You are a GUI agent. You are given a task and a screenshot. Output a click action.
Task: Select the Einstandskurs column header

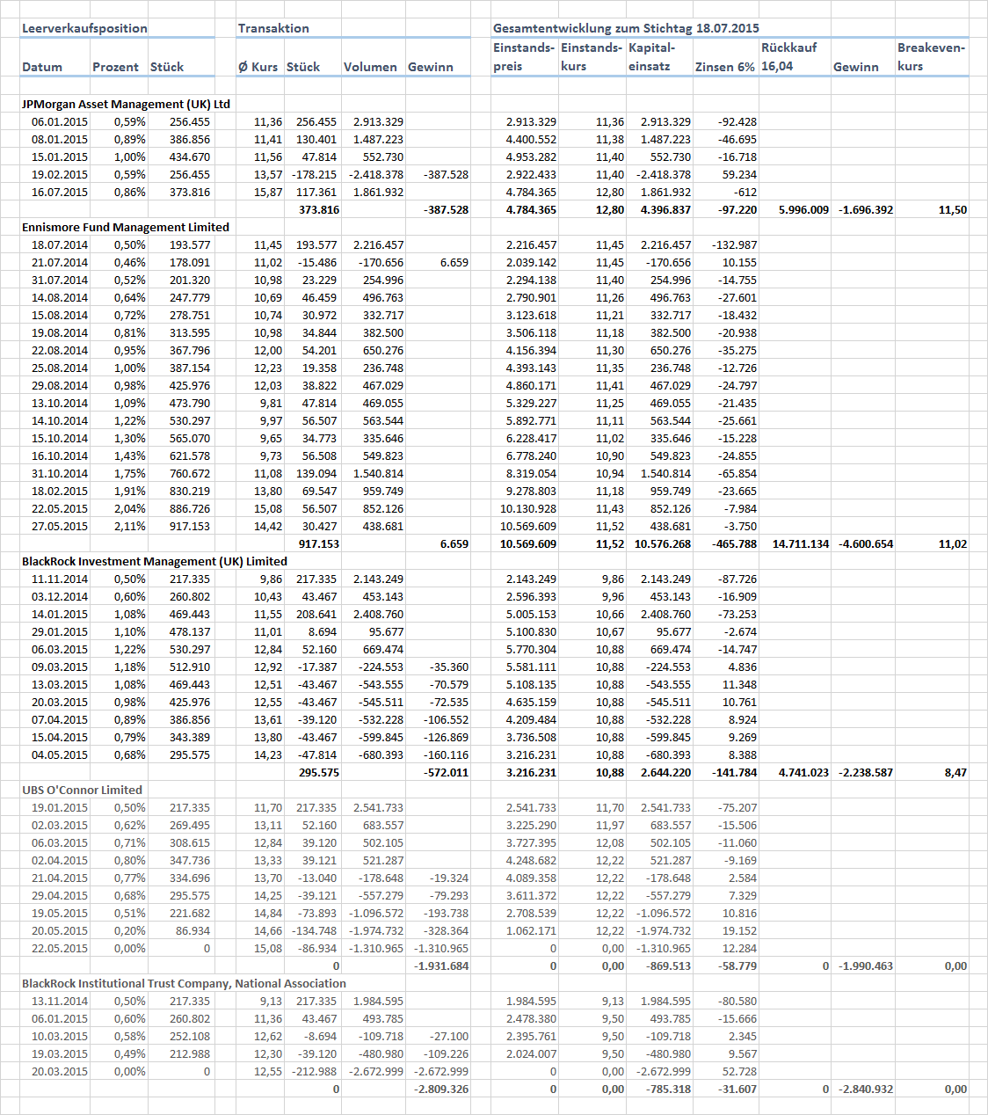click(592, 57)
